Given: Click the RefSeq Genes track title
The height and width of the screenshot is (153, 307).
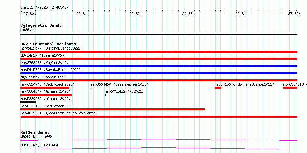Looking at the screenshot, I should click(35, 132).
